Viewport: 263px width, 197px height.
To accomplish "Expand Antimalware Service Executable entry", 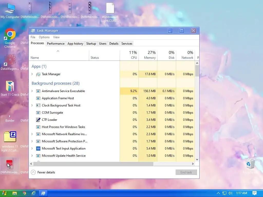I will click(32, 91).
